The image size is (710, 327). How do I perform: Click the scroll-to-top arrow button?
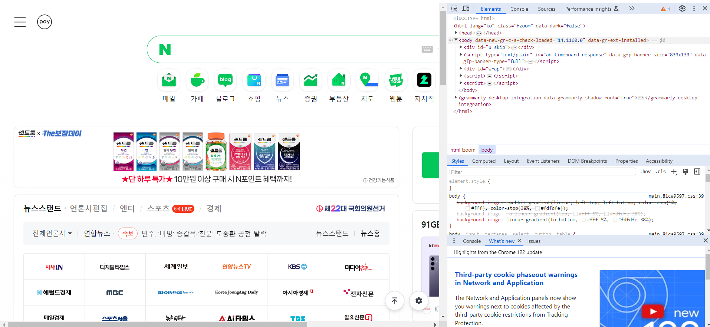pos(395,301)
